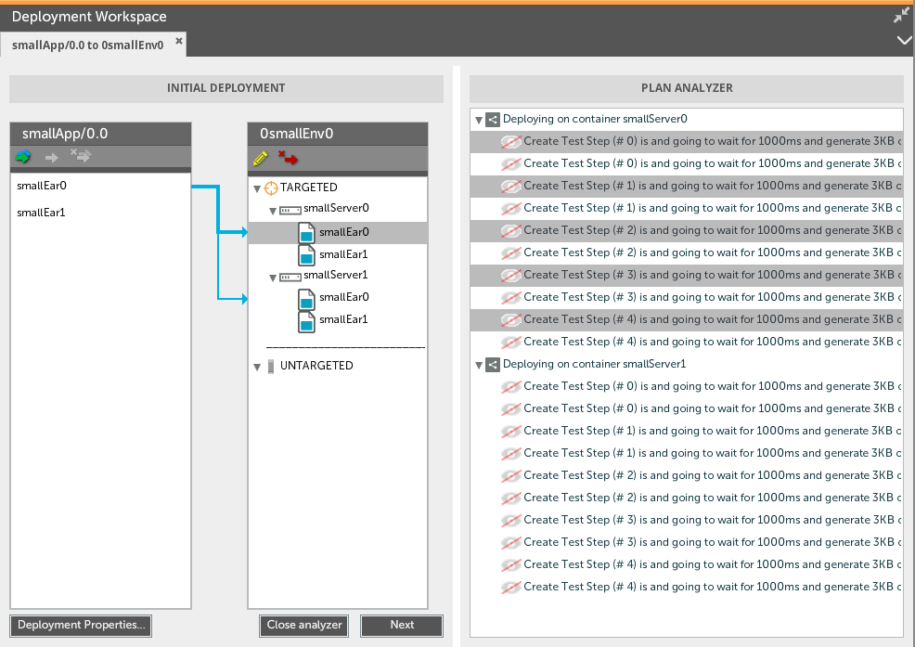Click the single gray arrow icon under smallApp/0.0
Image resolution: width=915 pixels, height=647 pixels.
click(x=52, y=158)
